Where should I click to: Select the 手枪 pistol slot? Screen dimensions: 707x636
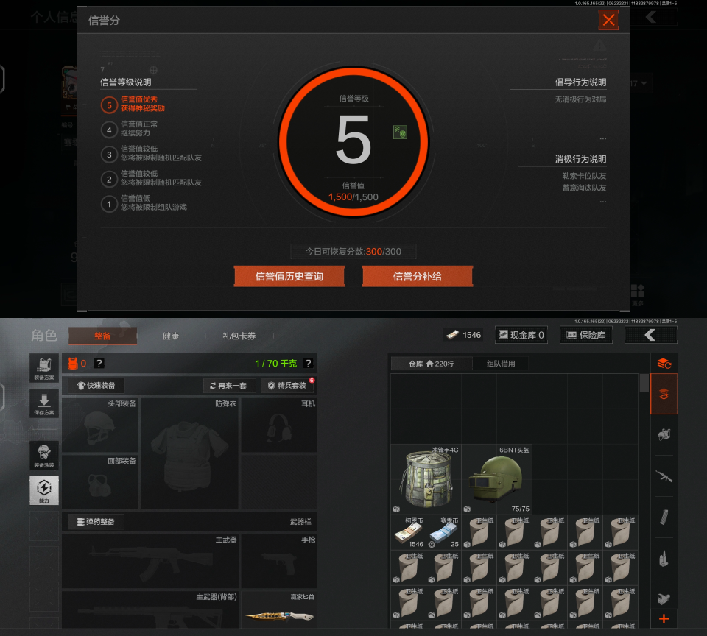pos(279,561)
